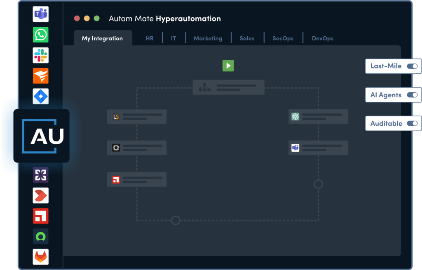Click the green window maximize dot
The width and height of the screenshot is (422, 270).
[x=96, y=18]
